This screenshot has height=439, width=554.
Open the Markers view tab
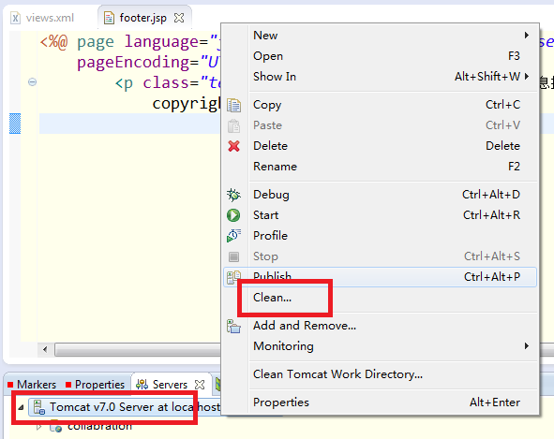(x=32, y=385)
